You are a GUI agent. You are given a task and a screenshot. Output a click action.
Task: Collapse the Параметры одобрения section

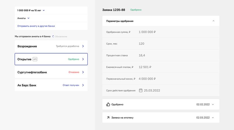213,21
